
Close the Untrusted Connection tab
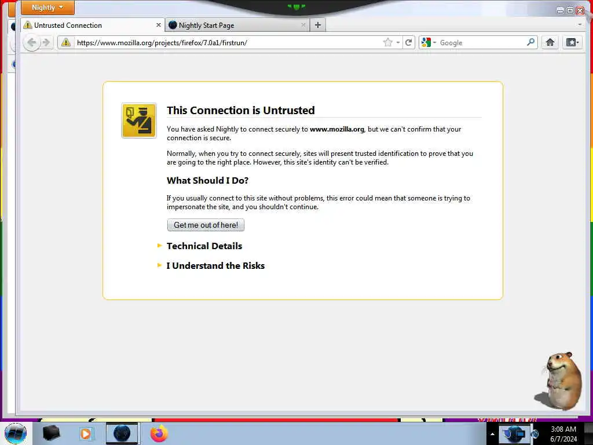[x=159, y=25]
